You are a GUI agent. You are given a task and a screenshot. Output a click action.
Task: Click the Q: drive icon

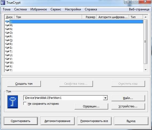tap(7, 40)
